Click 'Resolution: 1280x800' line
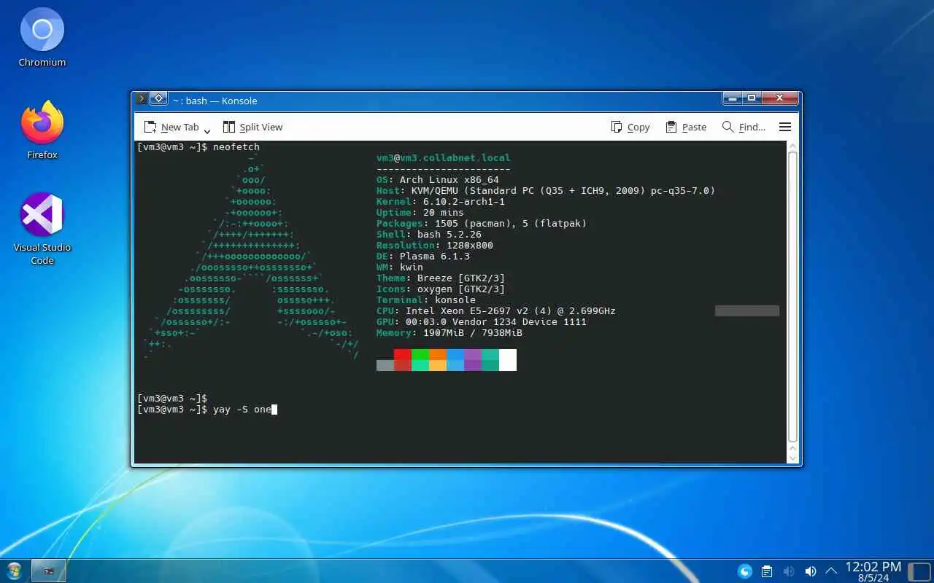 click(435, 245)
